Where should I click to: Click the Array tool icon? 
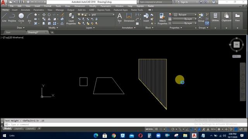tap(55, 24)
